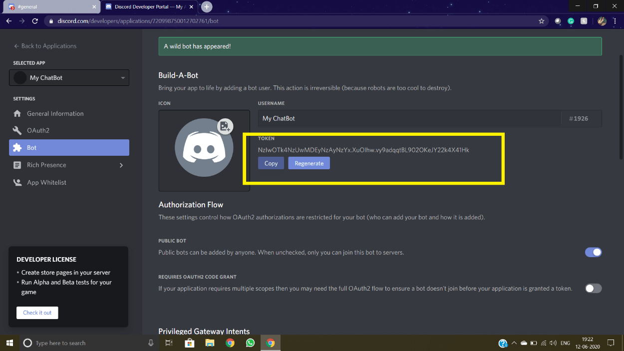Open the Windows Start menu
This screenshot has height=351, width=624.
point(9,343)
